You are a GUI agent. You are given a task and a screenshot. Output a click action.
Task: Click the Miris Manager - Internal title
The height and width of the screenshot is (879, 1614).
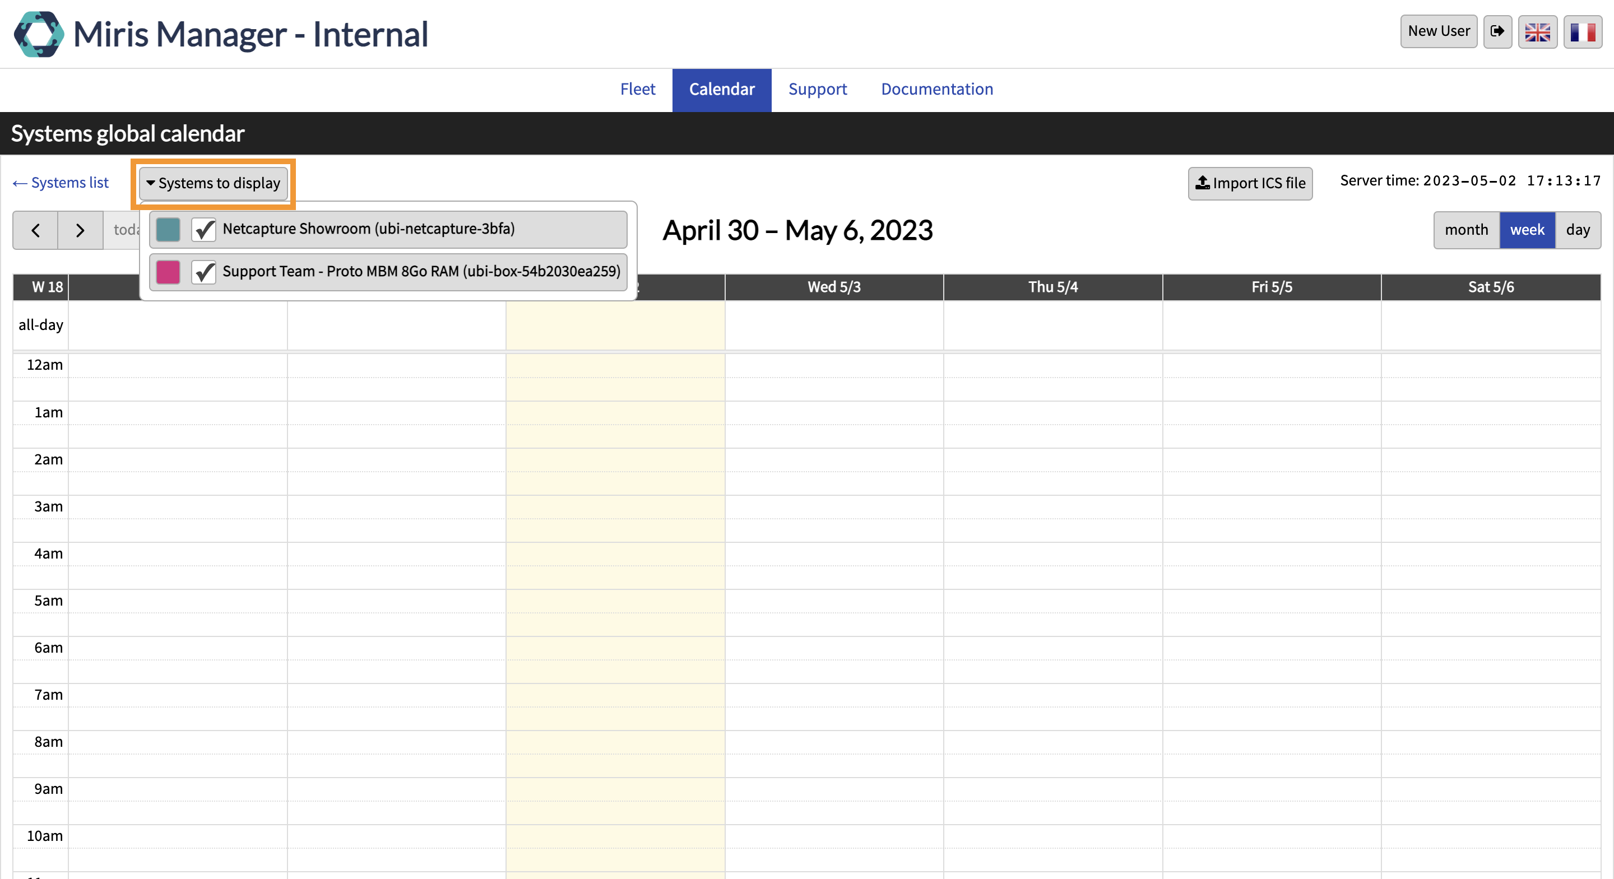[x=251, y=35]
